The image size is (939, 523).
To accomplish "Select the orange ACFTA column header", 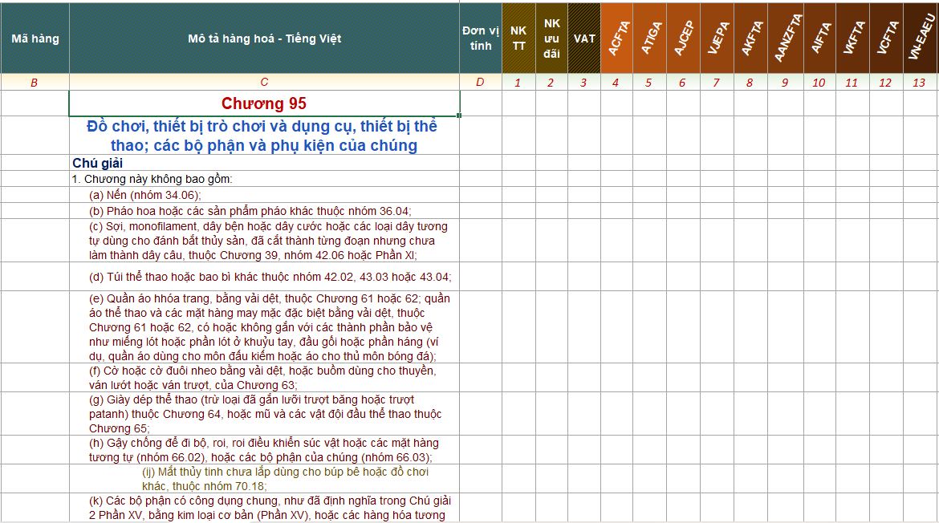I will click(617, 38).
